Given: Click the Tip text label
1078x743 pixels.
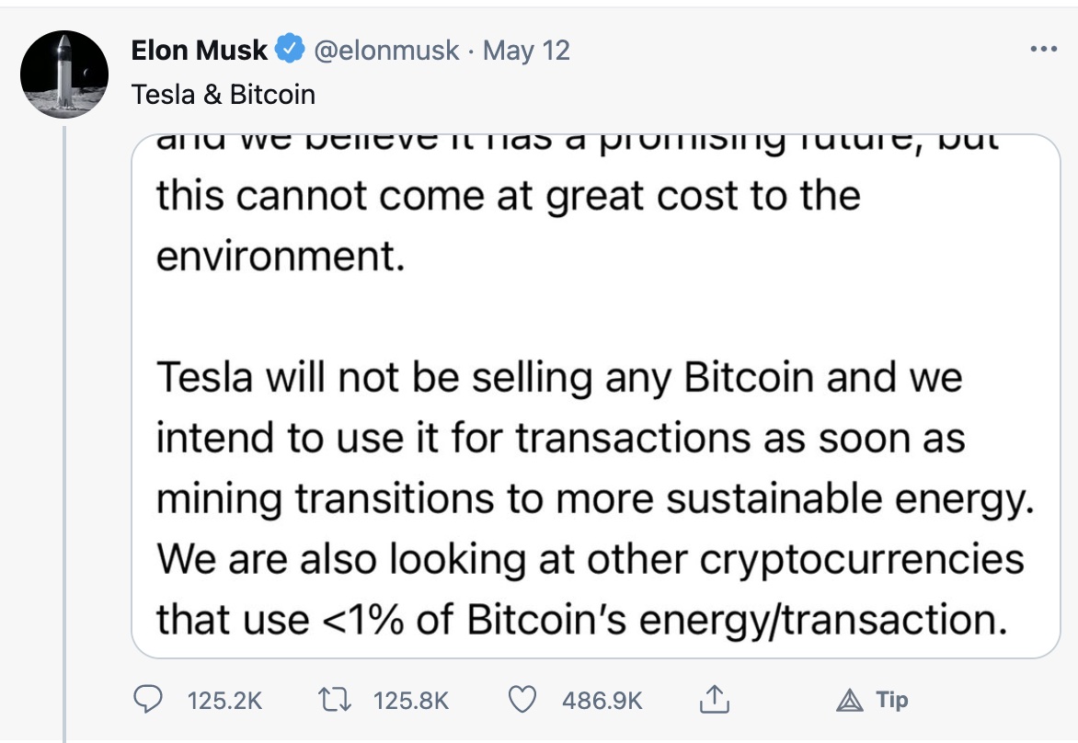Looking at the screenshot, I should (x=892, y=700).
